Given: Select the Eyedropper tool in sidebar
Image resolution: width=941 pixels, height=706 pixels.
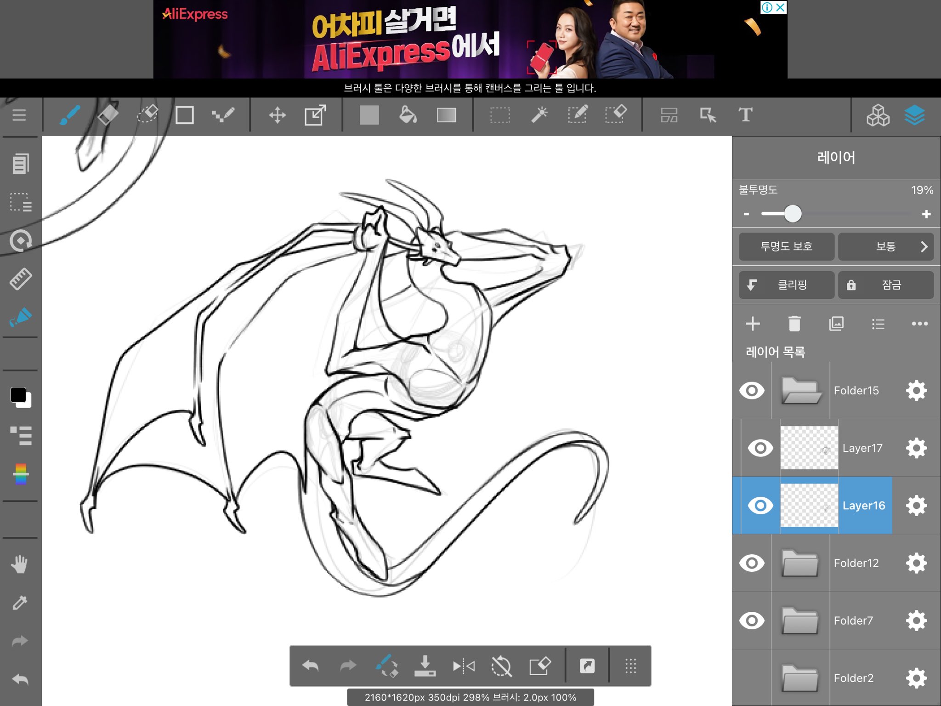Looking at the screenshot, I should pos(20,602).
